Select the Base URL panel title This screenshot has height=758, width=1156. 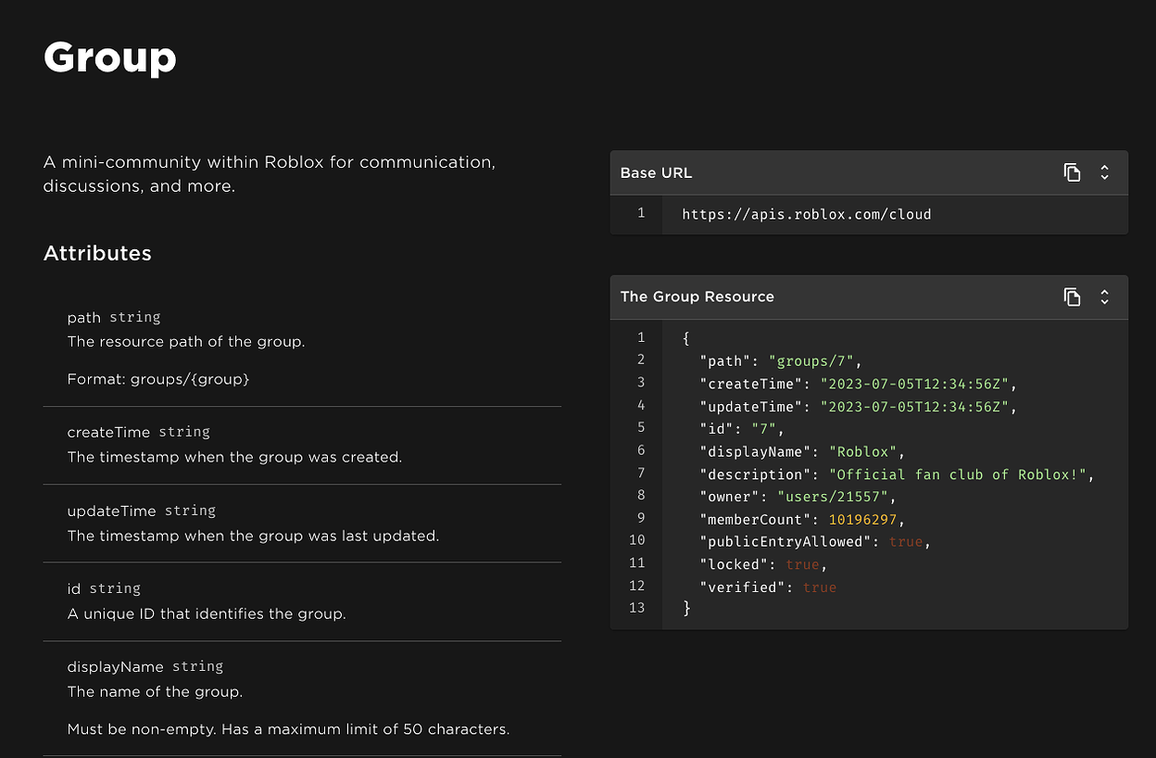656,172
